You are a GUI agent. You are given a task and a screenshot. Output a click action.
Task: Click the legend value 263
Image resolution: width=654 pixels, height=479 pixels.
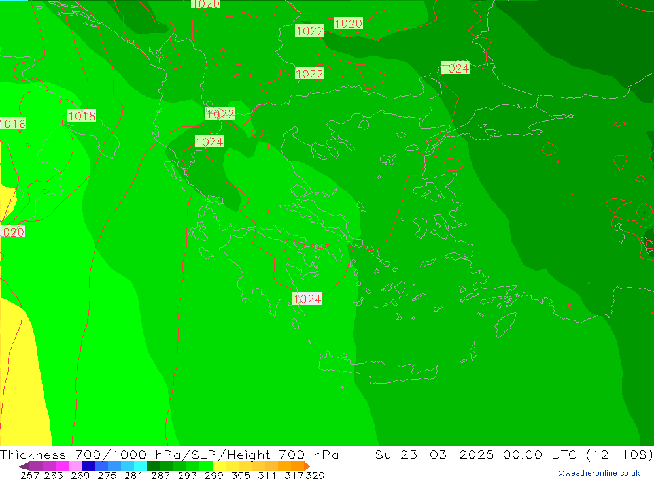coord(54,475)
